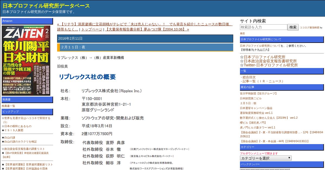Expand the カテゴリーを選択 dropdown
Image resolution: width=325 pixels, height=170 pixels.
tap(266, 158)
